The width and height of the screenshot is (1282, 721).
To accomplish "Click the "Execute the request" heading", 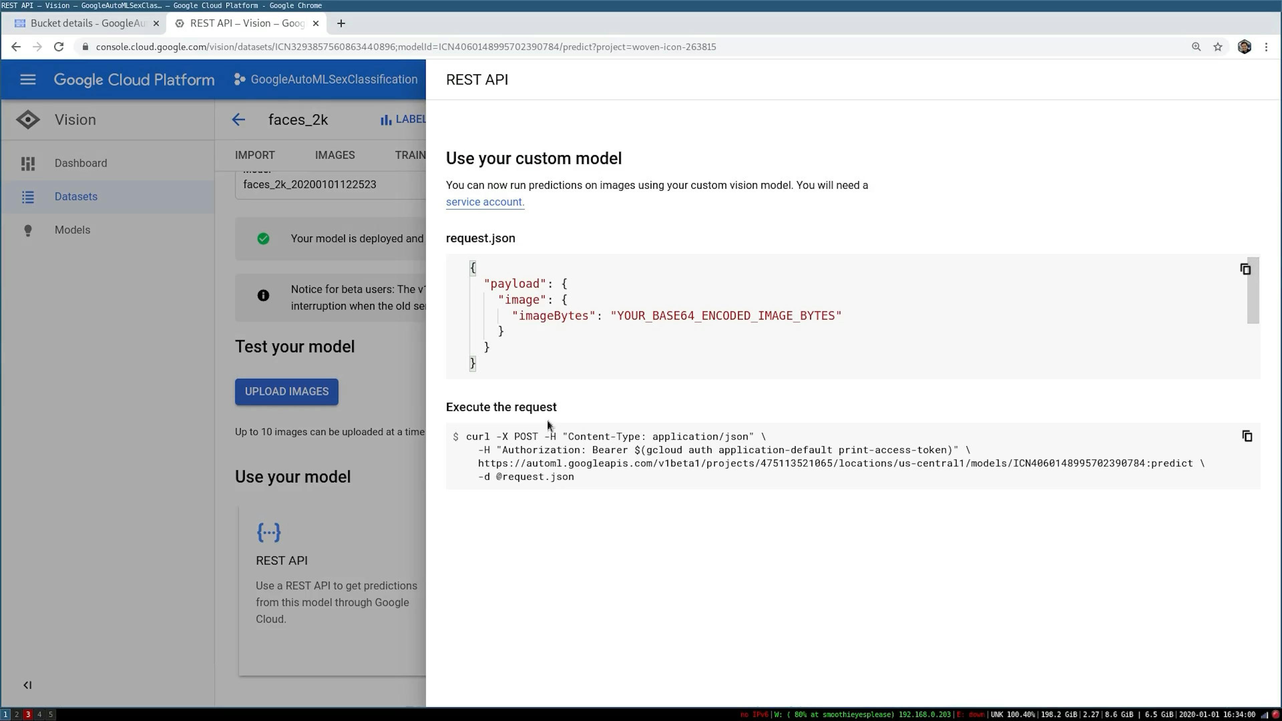I will click(x=501, y=407).
